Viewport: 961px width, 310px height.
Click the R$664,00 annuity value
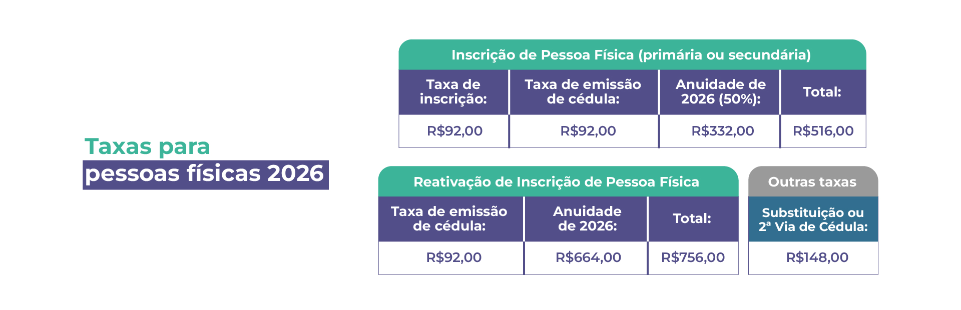[x=588, y=257]
